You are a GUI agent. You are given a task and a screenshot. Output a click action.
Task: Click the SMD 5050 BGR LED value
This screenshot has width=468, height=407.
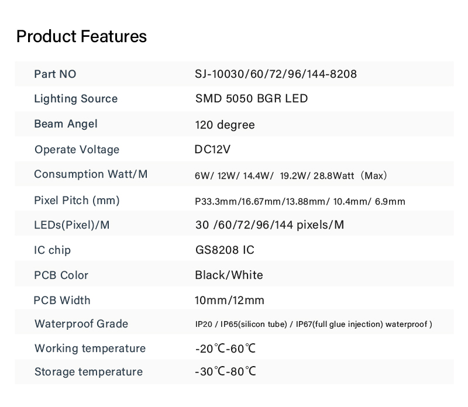coord(252,98)
